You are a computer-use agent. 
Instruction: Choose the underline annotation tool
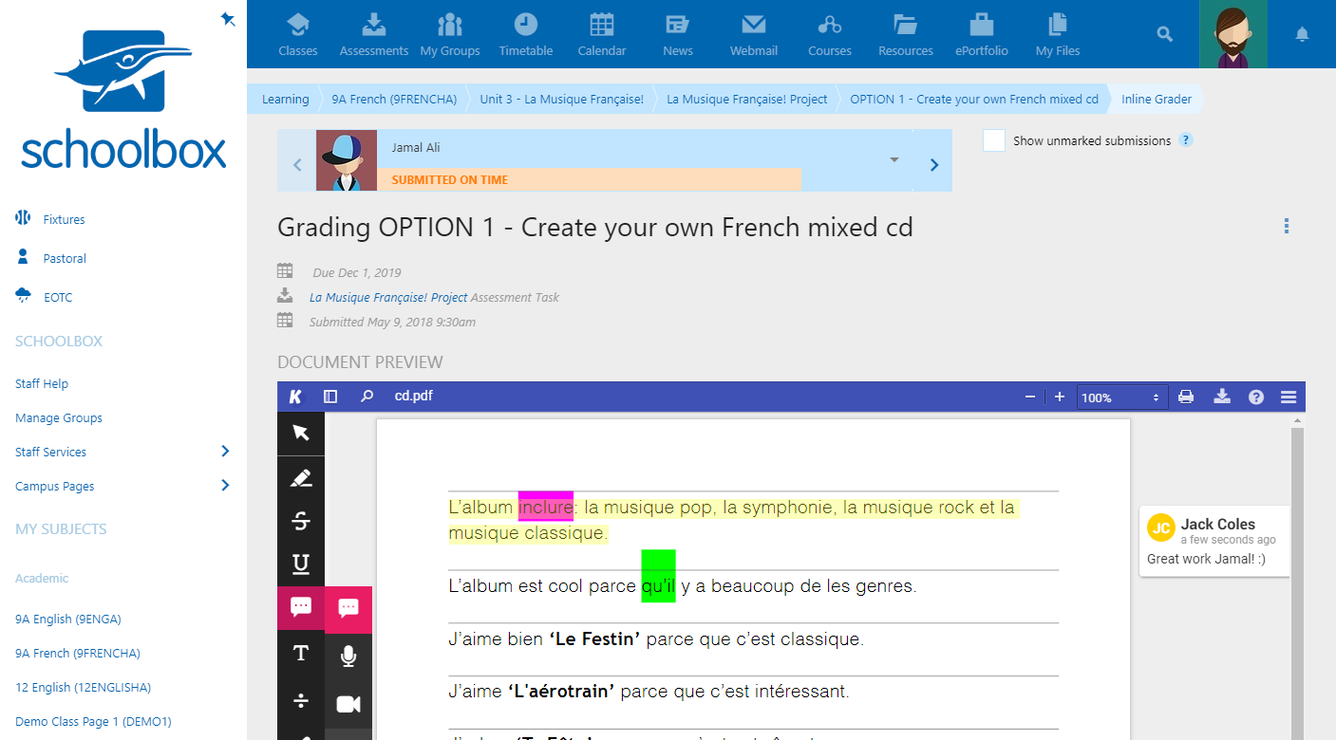tap(301, 564)
